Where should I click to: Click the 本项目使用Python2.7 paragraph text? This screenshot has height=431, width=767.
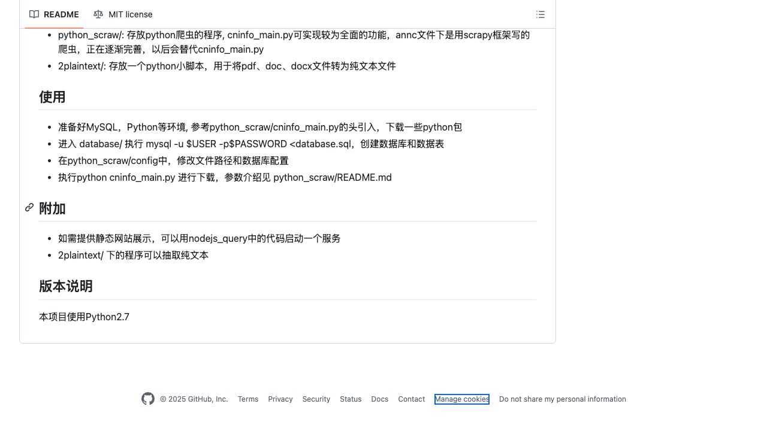[84, 317]
